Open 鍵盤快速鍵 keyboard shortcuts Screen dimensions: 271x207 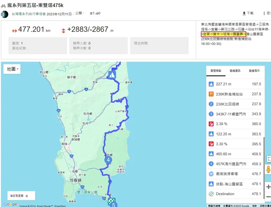click(x=214, y=206)
